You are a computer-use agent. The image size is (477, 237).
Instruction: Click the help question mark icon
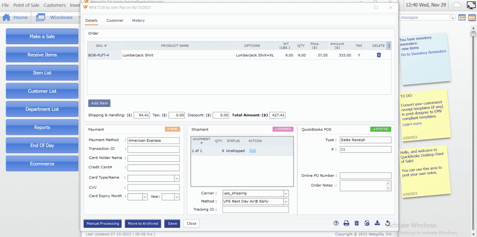point(336,223)
